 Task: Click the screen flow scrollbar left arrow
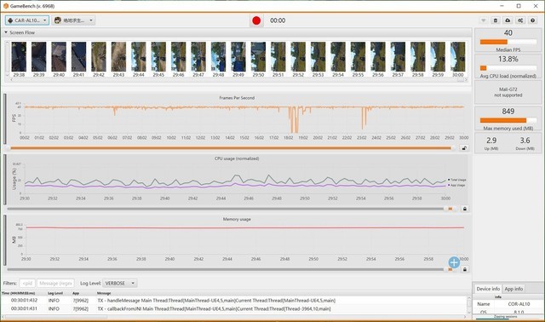[x=12, y=79]
